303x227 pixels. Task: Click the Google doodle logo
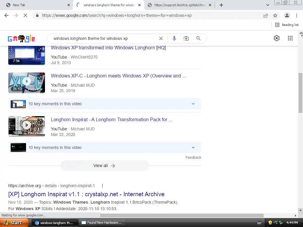pyautogui.click(x=21, y=39)
